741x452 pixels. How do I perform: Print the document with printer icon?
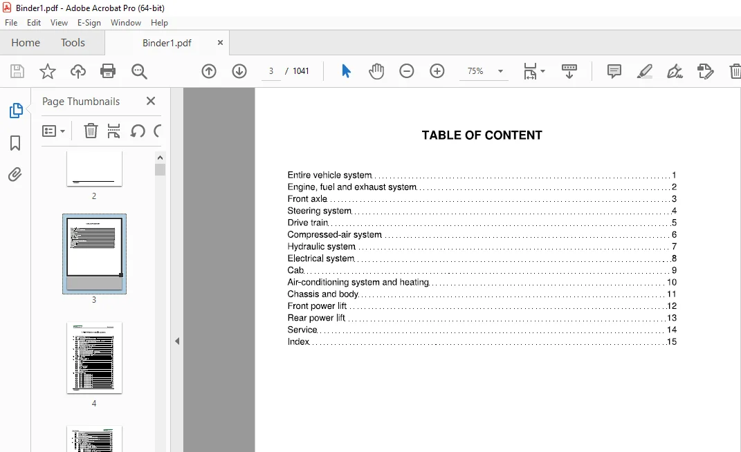click(108, 71)
